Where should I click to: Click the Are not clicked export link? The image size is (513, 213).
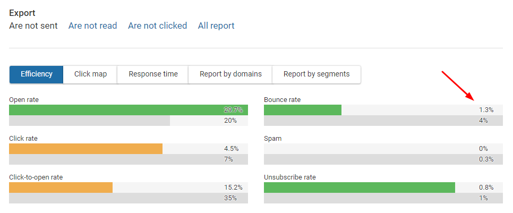[x=158, y=25]
